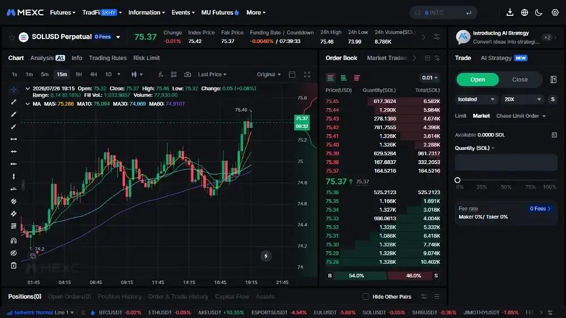Choose the Limit order type
The height and width of the screenshot is (318, 566).
pyautogui.click(x=460, y=116)
